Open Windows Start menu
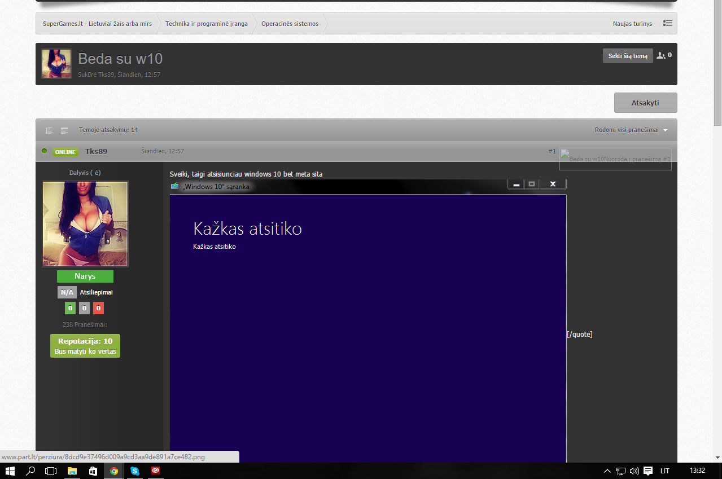Image resolution: width=722 pixels, height=479 pixels. [10, 471]
